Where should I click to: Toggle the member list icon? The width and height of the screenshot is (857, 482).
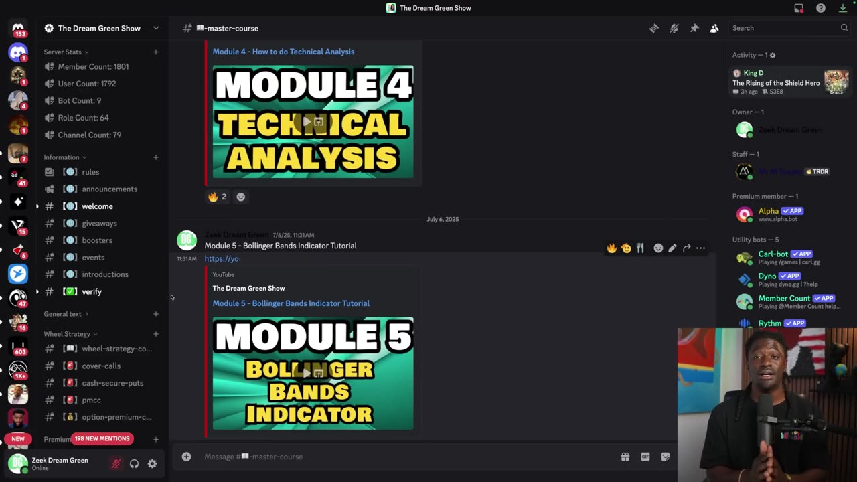pos(714,28)
